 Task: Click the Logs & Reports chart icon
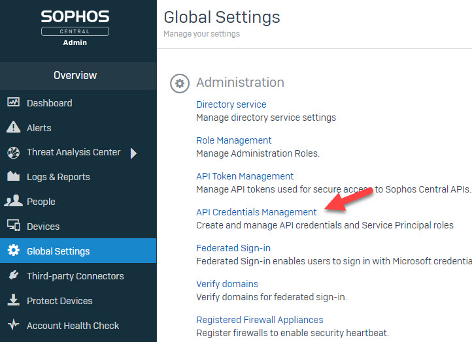(13, 176)
